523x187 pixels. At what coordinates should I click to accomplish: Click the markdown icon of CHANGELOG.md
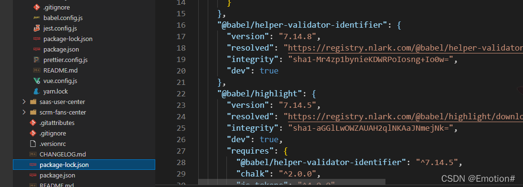(32, 155)
